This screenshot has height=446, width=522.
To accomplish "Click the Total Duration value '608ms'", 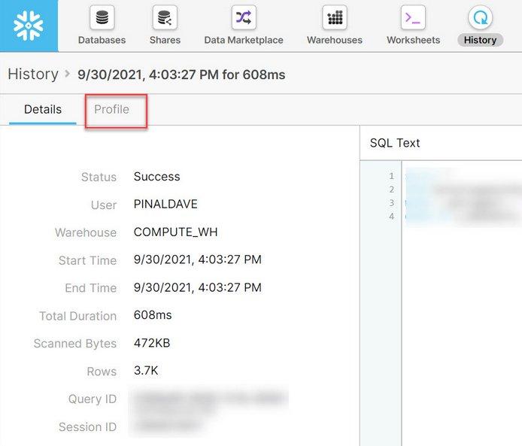I will coord(153,315).
